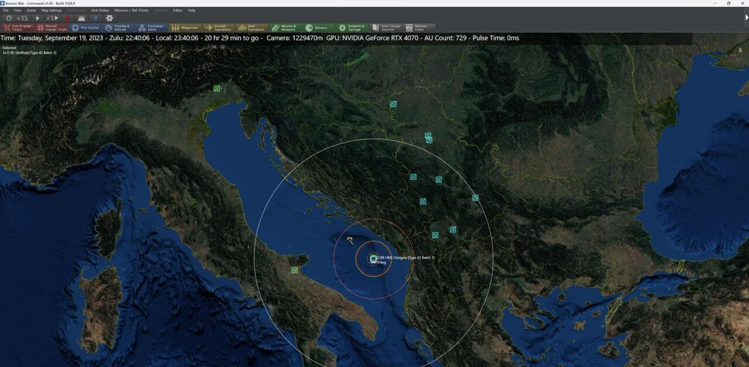
Task: Open the Game menu
Action: [x=31, y=10]
